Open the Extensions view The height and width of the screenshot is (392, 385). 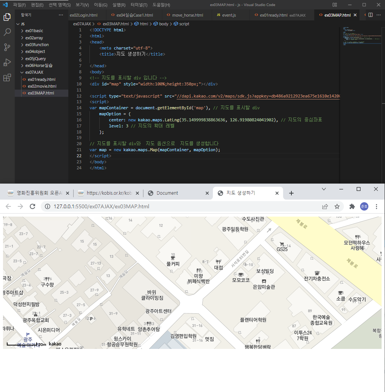click(7, 77)
